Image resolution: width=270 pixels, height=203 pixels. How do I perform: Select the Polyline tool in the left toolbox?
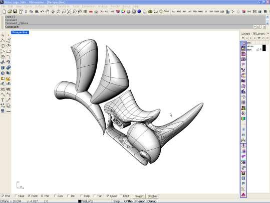3,40
